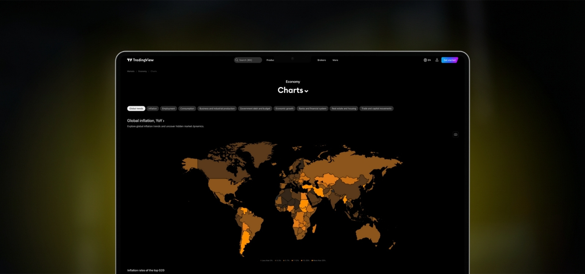This screenshot has height=274, width=585.
Task: Click the search magnifier icon
Action: tap(237, 60)
